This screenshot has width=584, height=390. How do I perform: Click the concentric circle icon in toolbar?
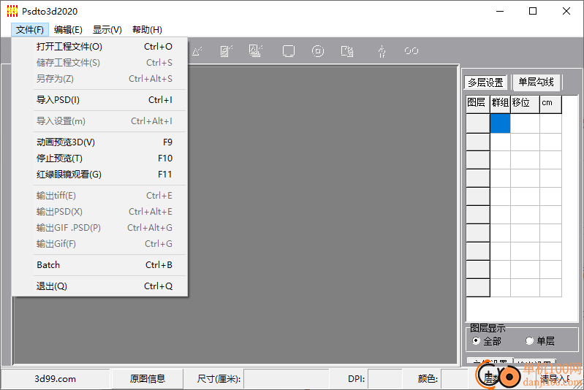(318, 51)
